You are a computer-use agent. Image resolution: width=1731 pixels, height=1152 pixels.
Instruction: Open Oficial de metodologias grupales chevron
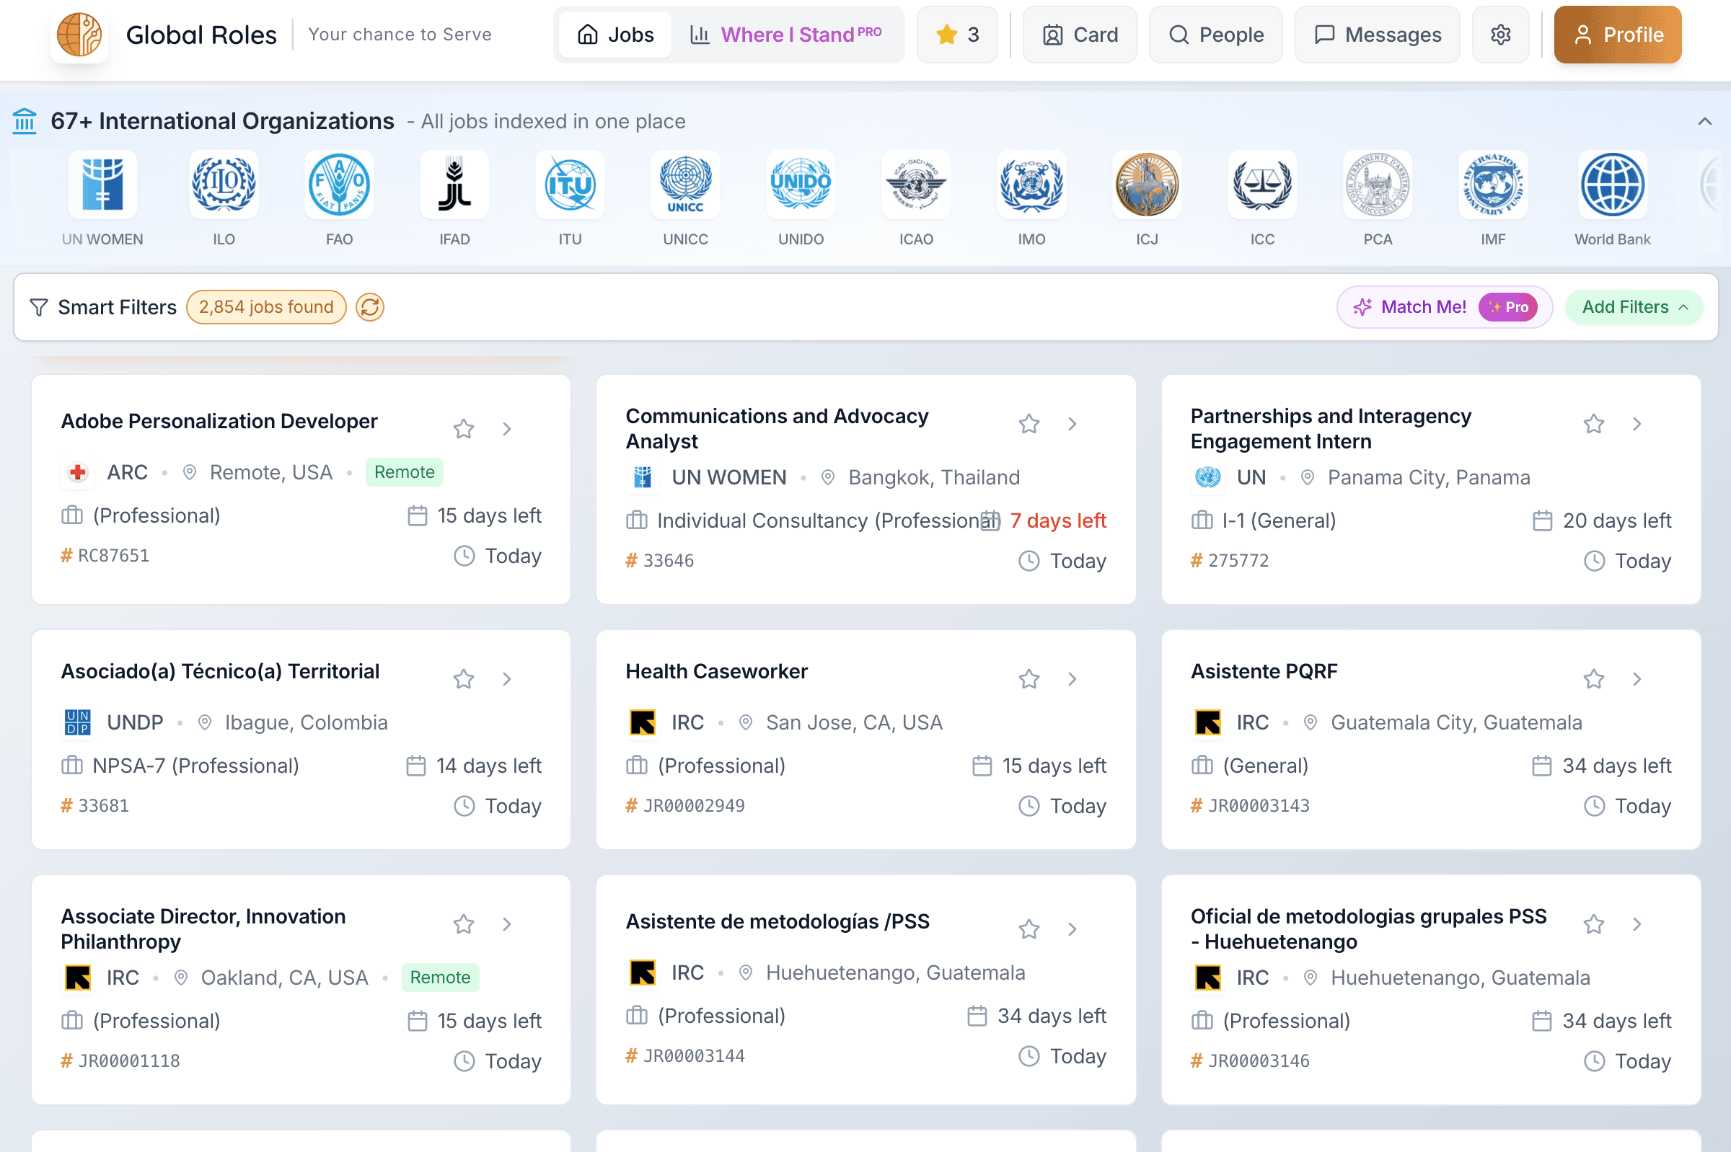pos(1637,924)
